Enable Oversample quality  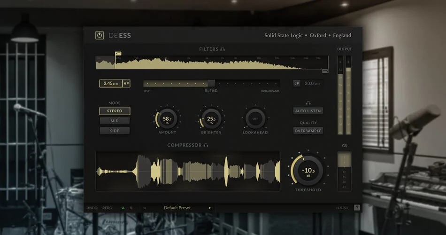coord(308,131)
